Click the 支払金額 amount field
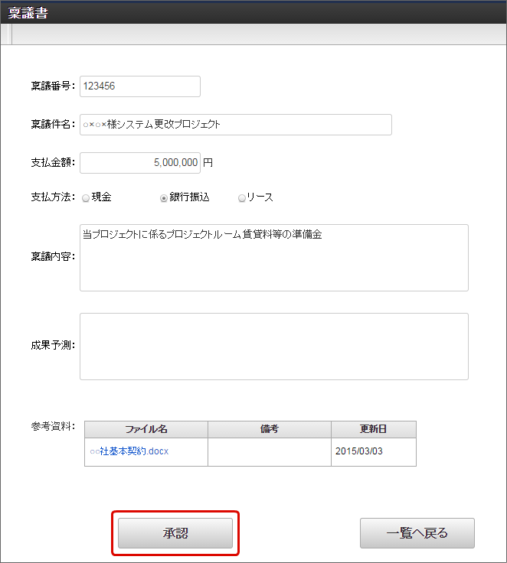This screenshot has width=507, height=563. pos(139,163)
